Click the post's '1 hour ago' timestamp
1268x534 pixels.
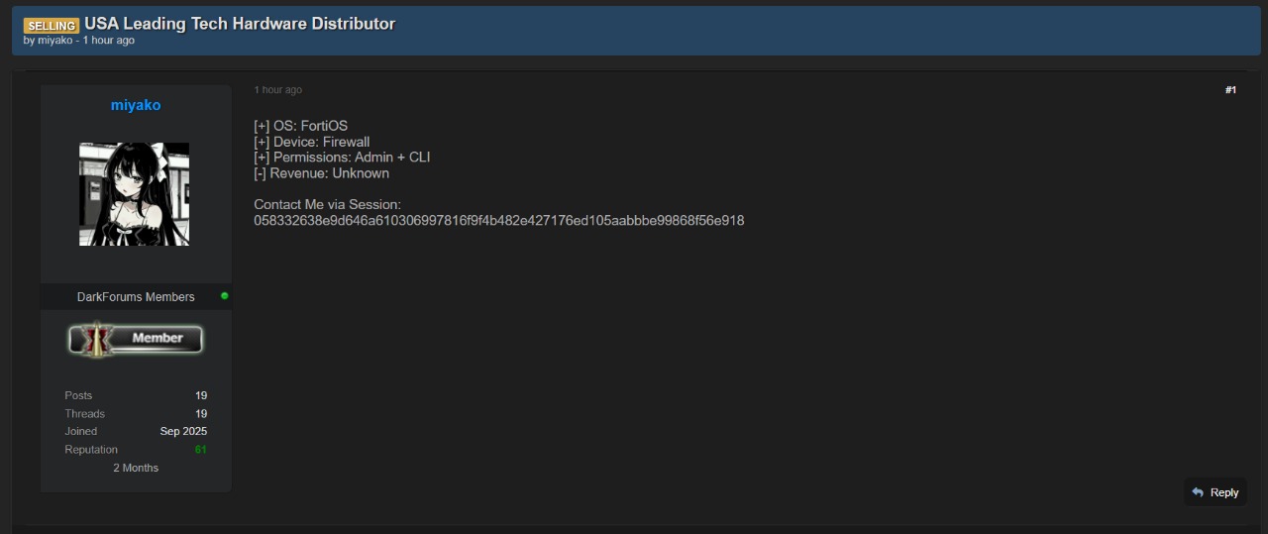(277, 90)
